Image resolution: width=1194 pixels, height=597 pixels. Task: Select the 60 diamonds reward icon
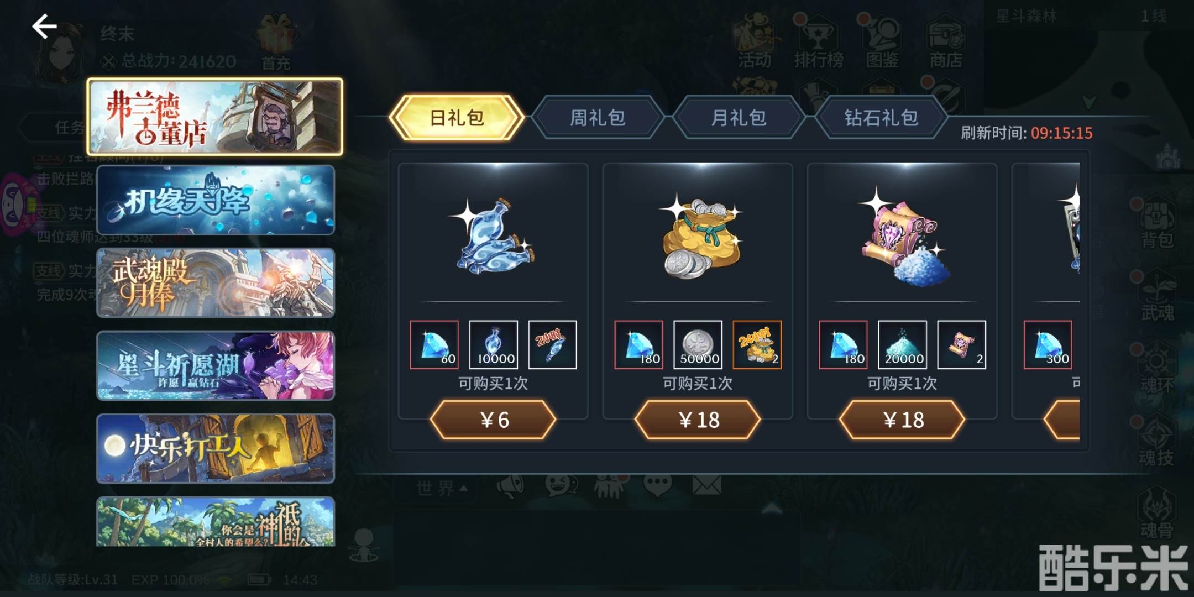point(434,344)
